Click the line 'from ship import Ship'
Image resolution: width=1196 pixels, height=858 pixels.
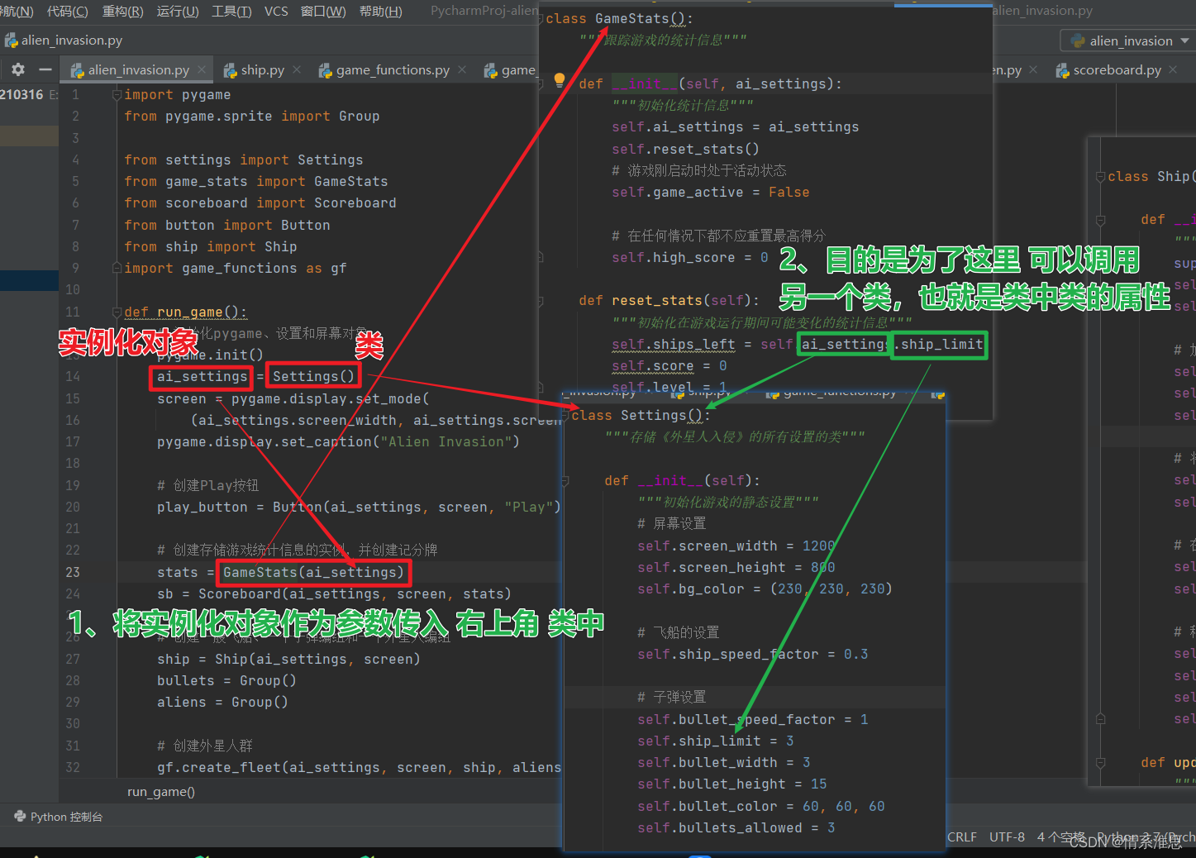pos(211,246)
